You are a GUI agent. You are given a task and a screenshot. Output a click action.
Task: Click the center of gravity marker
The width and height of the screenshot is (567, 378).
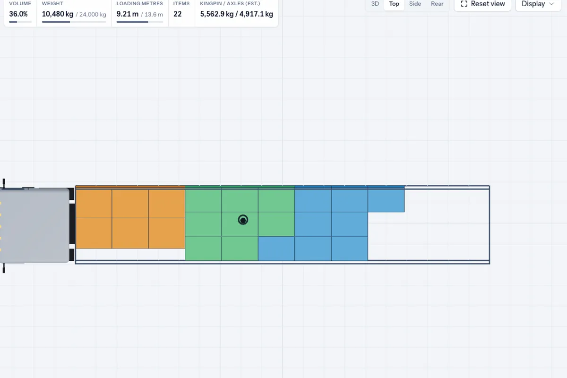coord(243,220)
